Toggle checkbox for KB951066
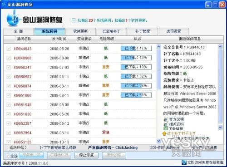This screenshot has height=167, width=227. click(9, 95)
